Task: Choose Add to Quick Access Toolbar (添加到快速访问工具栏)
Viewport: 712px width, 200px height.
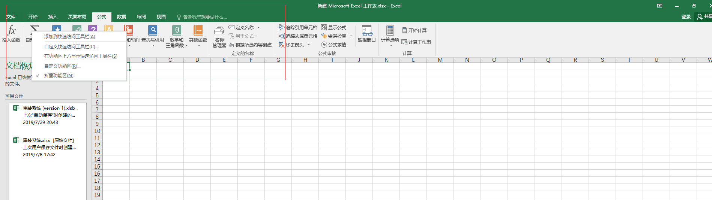Action: 79,36
